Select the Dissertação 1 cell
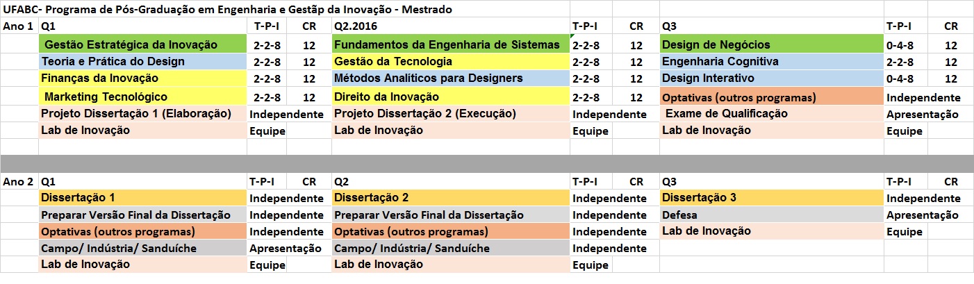 pyautogui.click(x=143, y=198)
